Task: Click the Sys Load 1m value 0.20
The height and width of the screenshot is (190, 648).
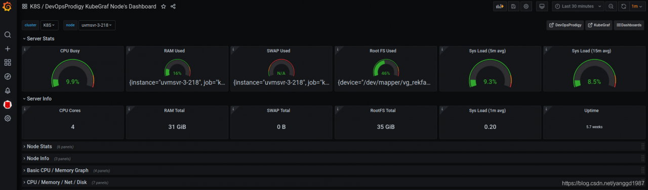Action: tap(490, 127)
